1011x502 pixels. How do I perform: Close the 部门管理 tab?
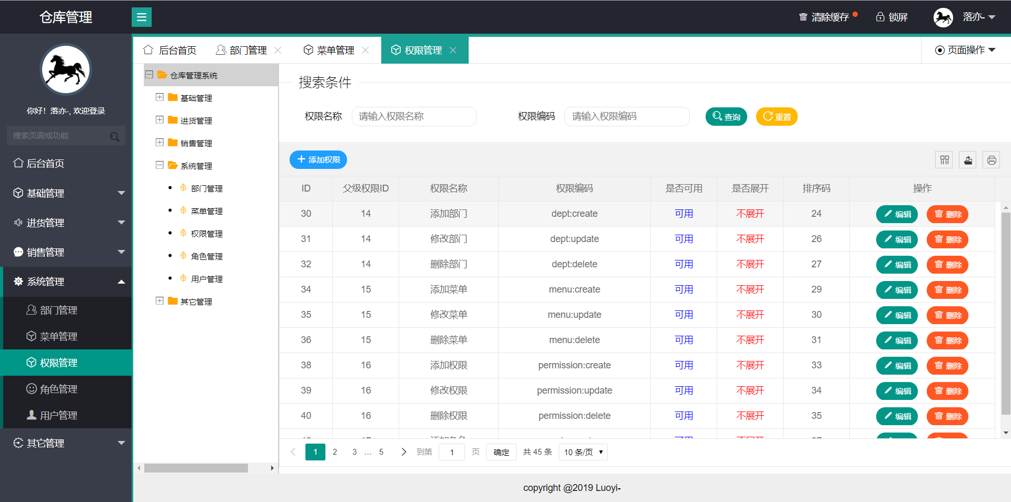click(278, 50)
